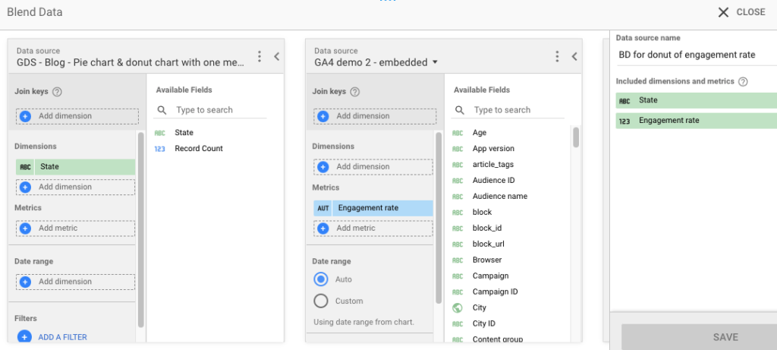Select State dimension chip in GDS Blog card
The width and height of the screenshot is (777, 350).
point(75,166)
